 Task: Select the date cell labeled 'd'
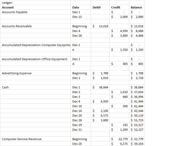(81, 64)
